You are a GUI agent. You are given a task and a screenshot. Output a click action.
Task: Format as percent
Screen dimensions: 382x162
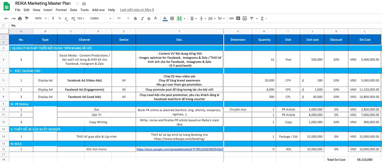click(60, 18)
